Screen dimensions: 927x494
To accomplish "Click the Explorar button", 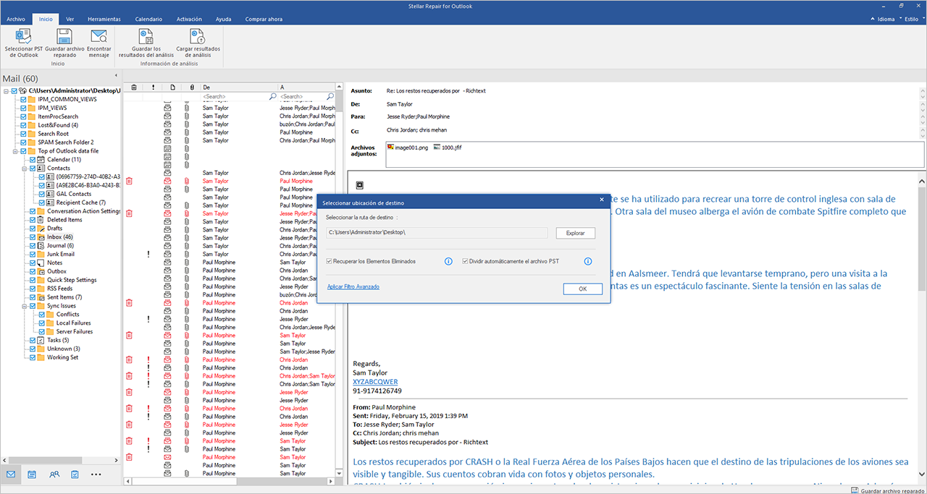I will click(x=576, y=233).
